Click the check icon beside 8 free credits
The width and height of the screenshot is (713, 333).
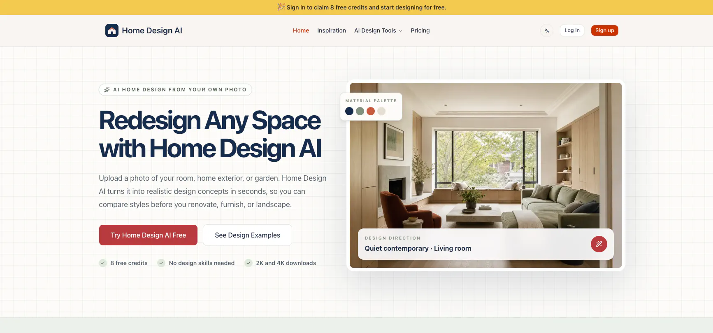pyautogui.click(x=103, y=263)
